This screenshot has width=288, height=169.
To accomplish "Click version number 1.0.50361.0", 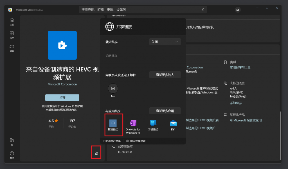I will (x=125, y=152).
